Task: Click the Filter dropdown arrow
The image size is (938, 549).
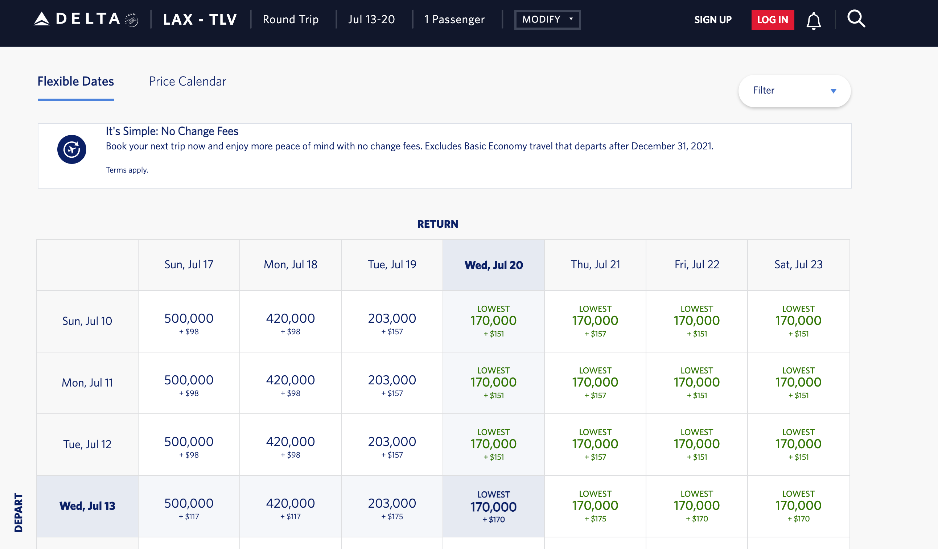Action: pos(833,91)
